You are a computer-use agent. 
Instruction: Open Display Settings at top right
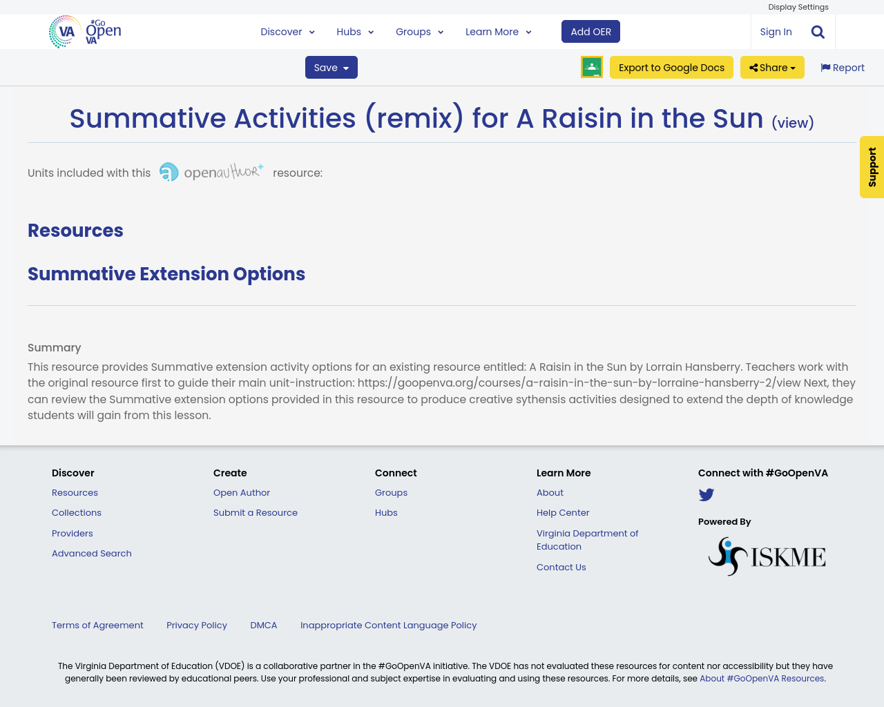coord(798,6)
